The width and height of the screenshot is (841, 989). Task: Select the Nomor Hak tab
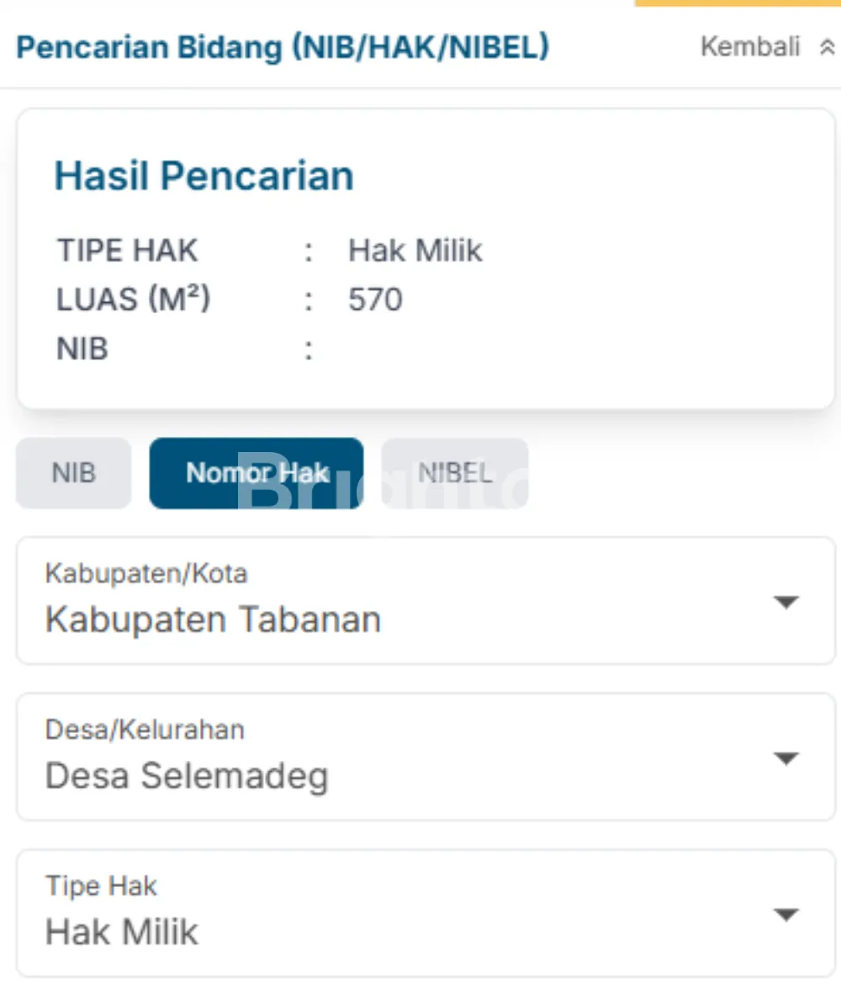[257, 473]
